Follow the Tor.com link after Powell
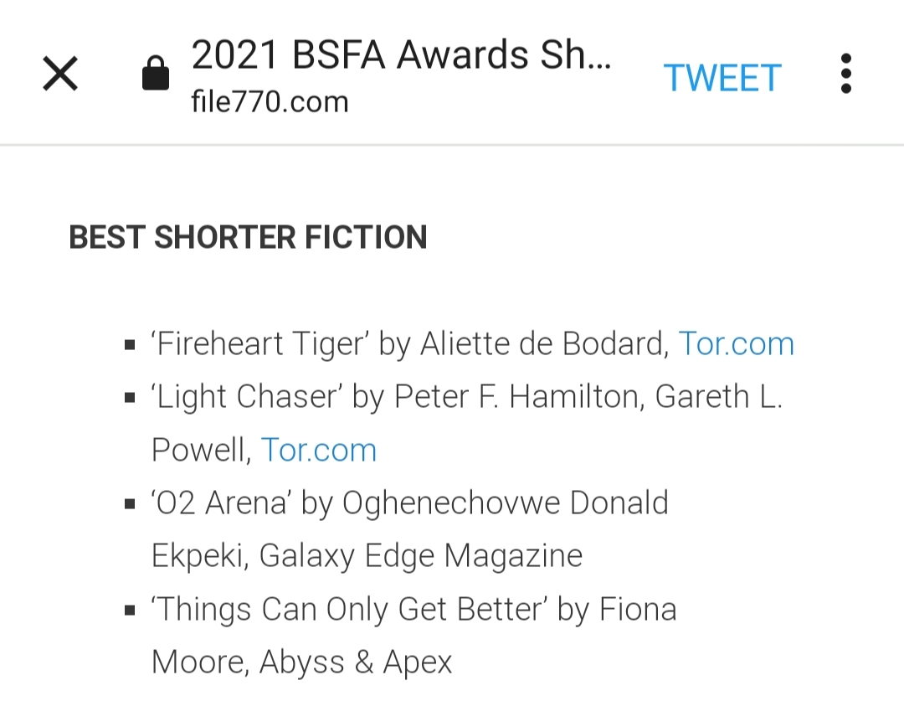904x701 pixels. click(319, 450)
